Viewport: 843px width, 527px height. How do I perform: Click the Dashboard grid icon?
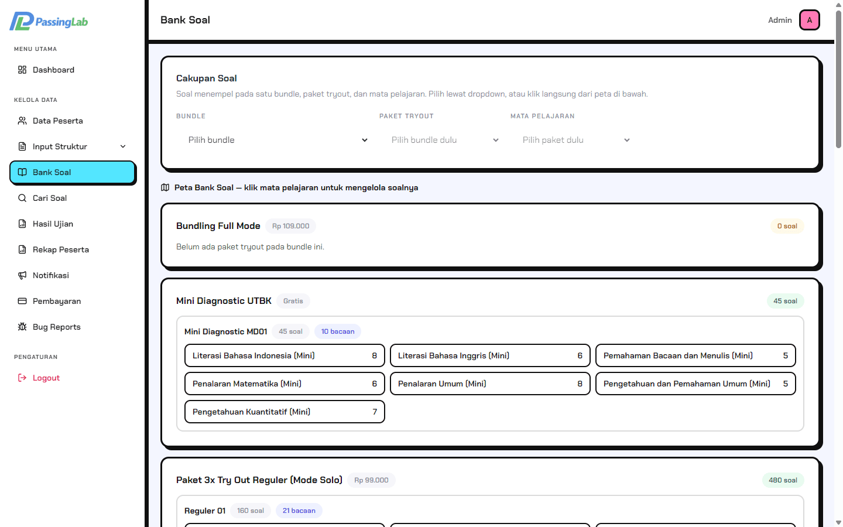click(x=22, y=70)
